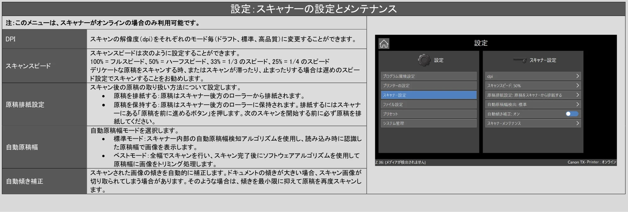Click the 原稿を保持する bullet text
This screenshot has height=212, width=628.
tap(238, 113)
